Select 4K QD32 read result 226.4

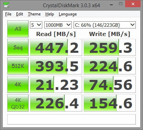click(x=56, y=103)
